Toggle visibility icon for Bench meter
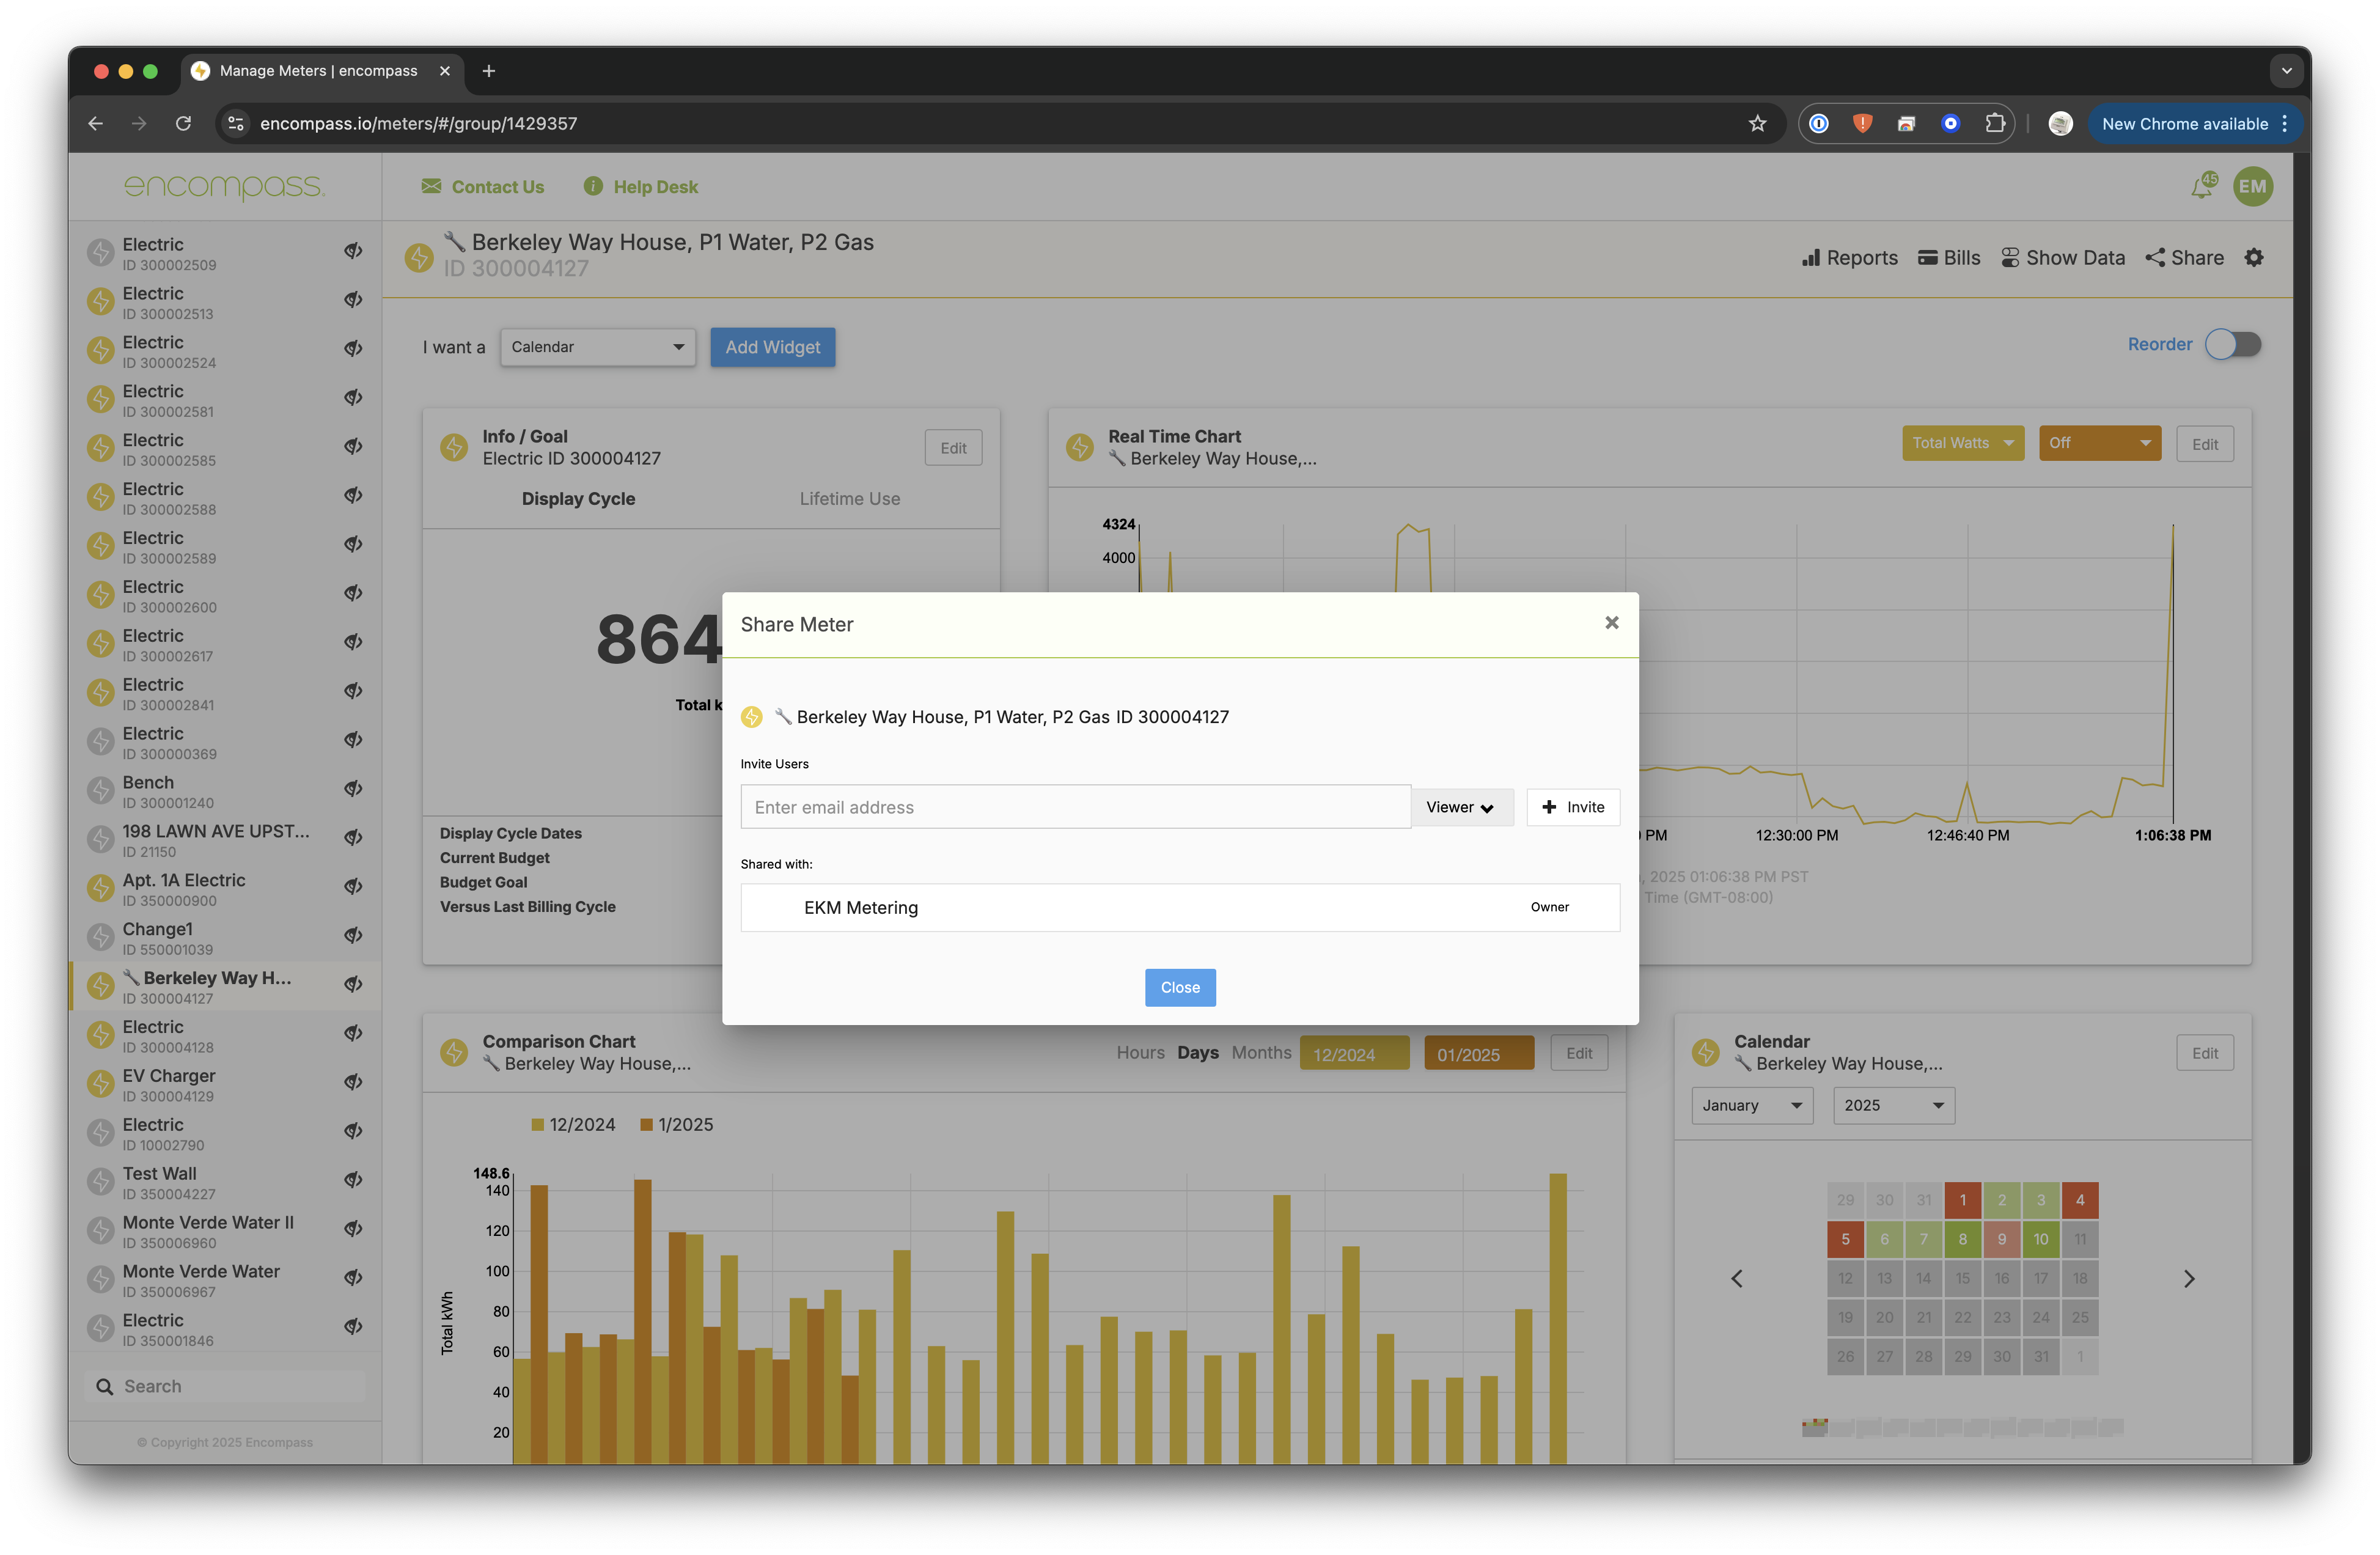 tap(353, 789)
